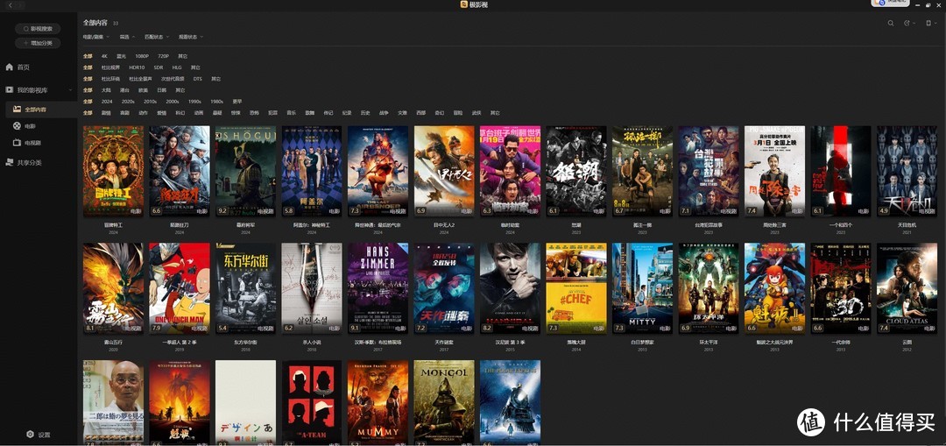Open 我的影视库 library in the sidebar

coord(32,90)
